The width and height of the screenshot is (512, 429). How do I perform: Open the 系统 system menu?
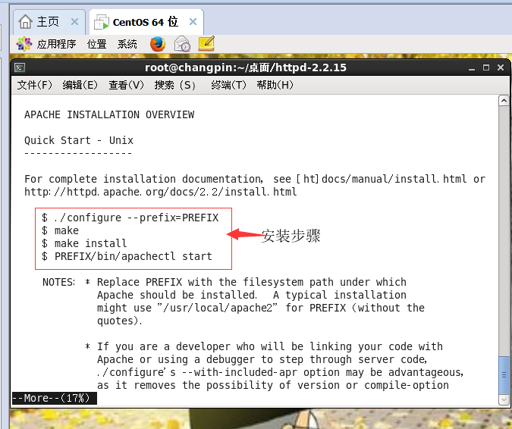(127, 44)
